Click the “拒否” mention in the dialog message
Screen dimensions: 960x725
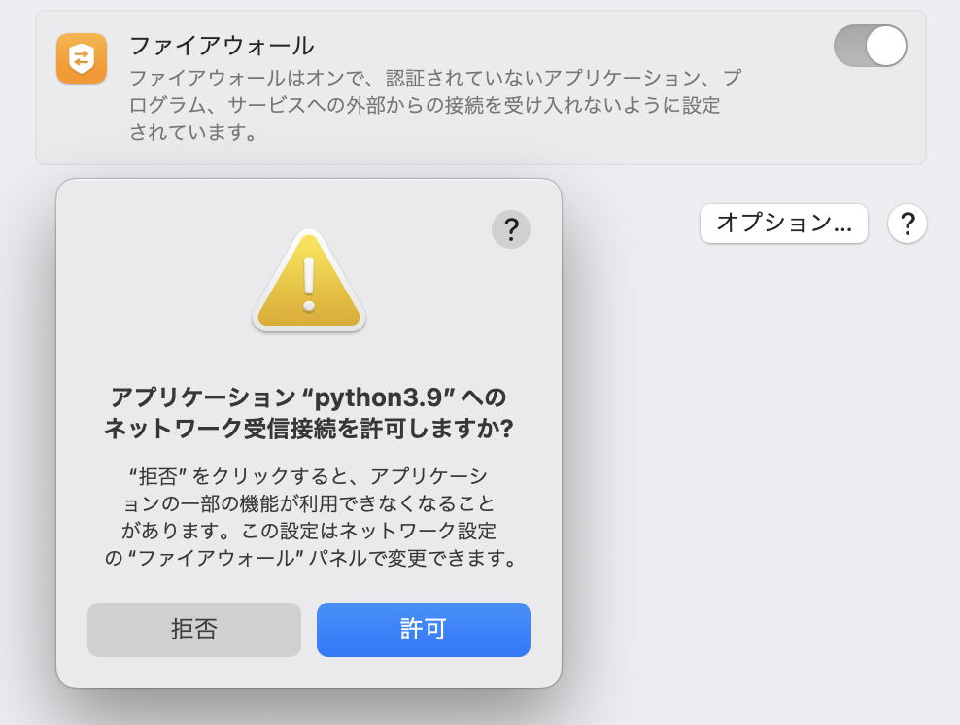coord(158,476)
